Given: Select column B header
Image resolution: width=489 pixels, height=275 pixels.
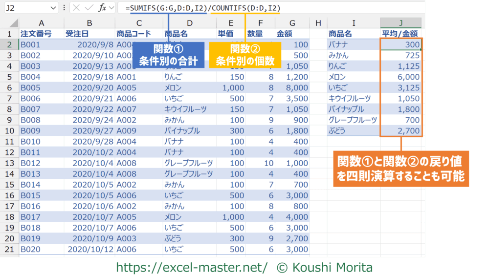Looking at the screenshot, I should (89, 23).
